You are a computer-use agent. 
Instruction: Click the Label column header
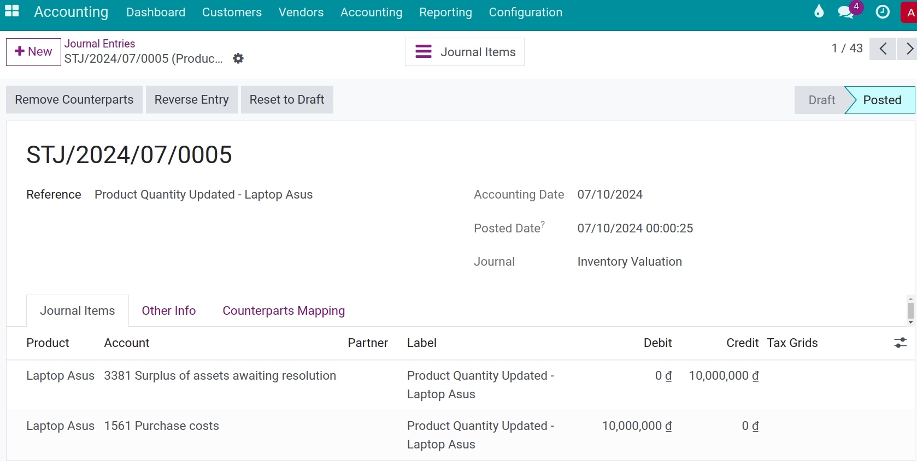coord(422,343)
